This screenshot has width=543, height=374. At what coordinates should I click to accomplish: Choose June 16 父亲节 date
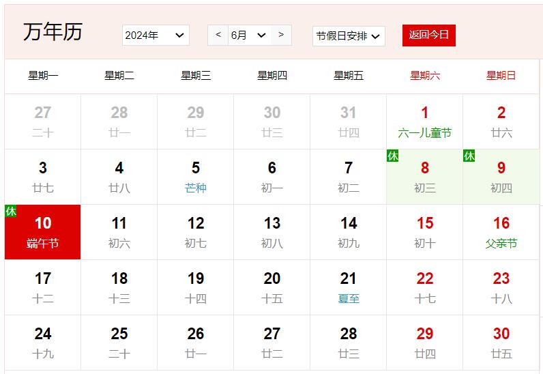pyautogui.click(x=501, y=232)
